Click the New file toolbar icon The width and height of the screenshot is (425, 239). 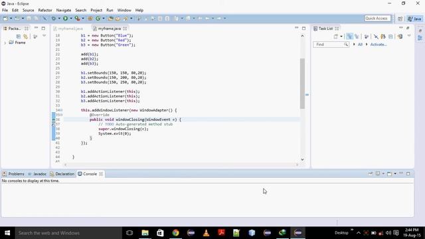5,19
